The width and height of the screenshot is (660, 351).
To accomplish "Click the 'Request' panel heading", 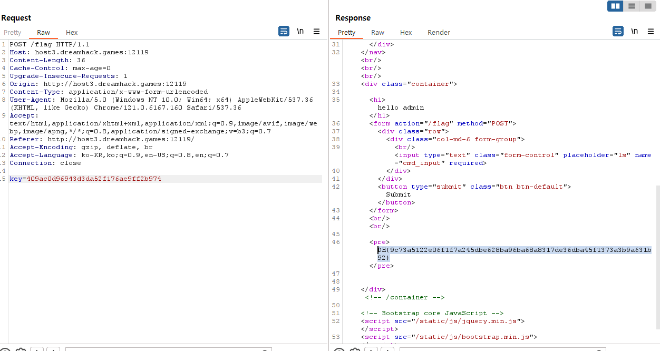I will [16, 18].
